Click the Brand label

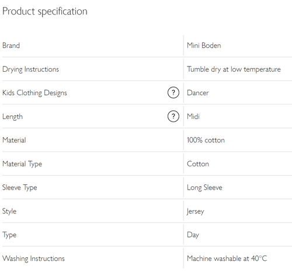tap(11, 46)
